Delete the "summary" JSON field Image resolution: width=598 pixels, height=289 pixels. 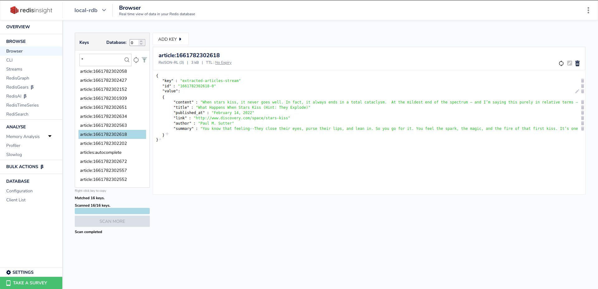582,129
